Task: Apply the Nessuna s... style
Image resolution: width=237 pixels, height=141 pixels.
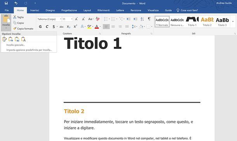Action: pos(177,22)
